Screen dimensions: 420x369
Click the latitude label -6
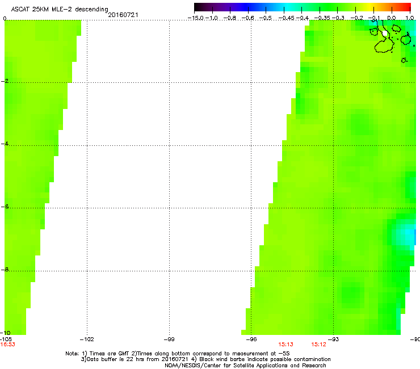(x=5, y=207)
